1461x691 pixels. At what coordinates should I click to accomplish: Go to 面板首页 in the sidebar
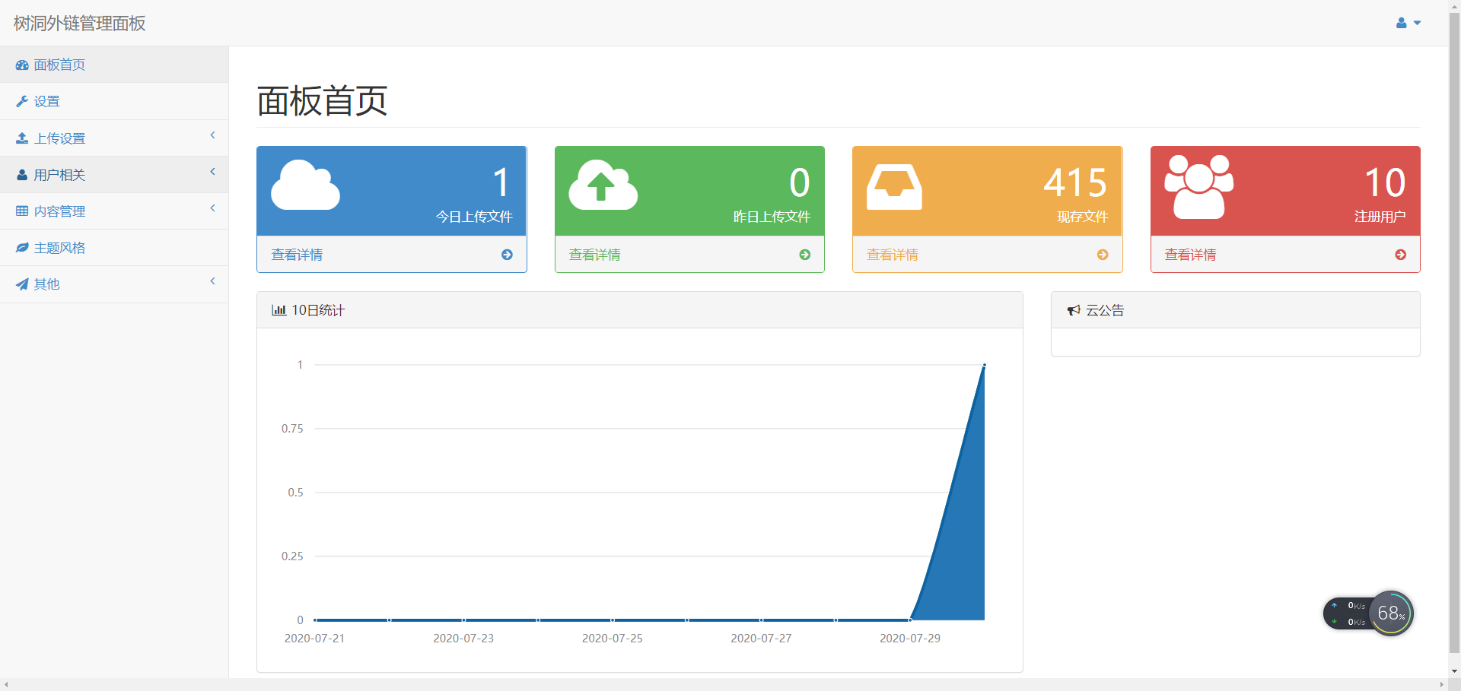(x=59, y=65)
